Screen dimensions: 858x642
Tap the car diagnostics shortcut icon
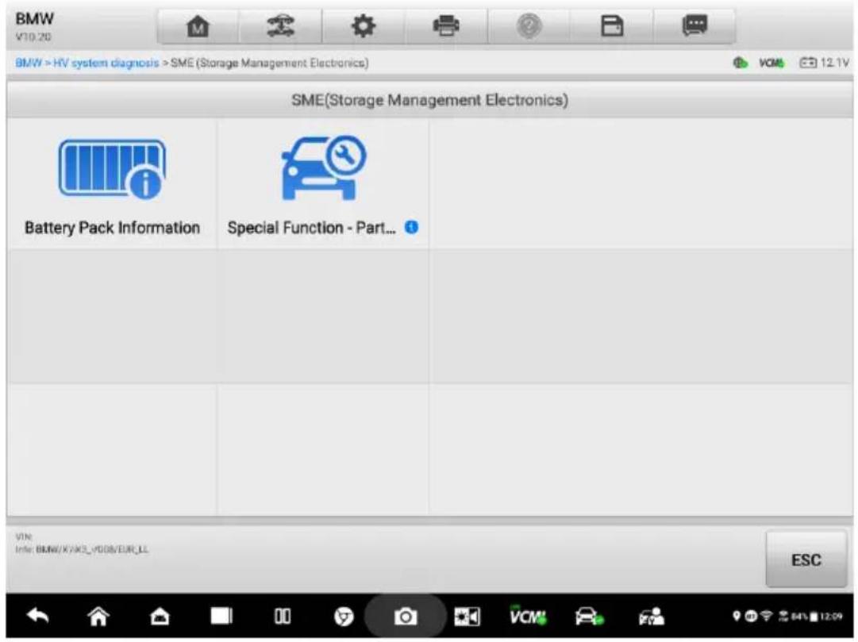tap(589, 617)
